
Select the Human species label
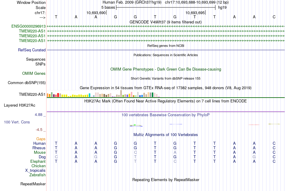(x=39, y=144)
